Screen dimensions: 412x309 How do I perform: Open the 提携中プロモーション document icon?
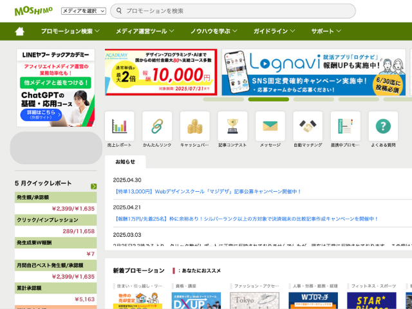346,126
